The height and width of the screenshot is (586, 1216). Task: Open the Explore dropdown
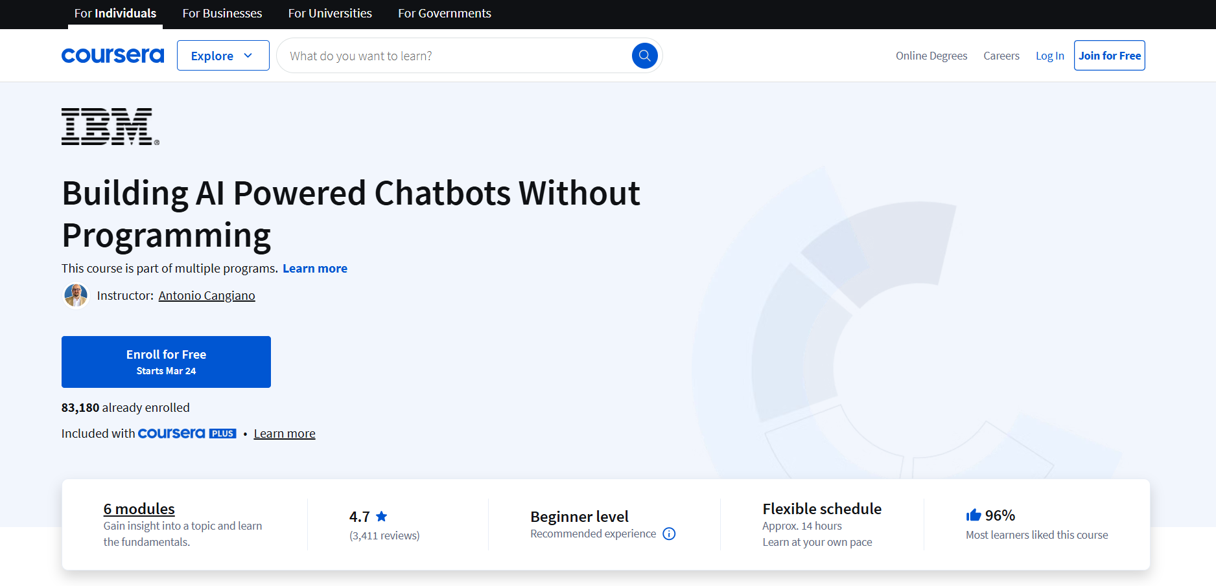[x=223, y=56]
